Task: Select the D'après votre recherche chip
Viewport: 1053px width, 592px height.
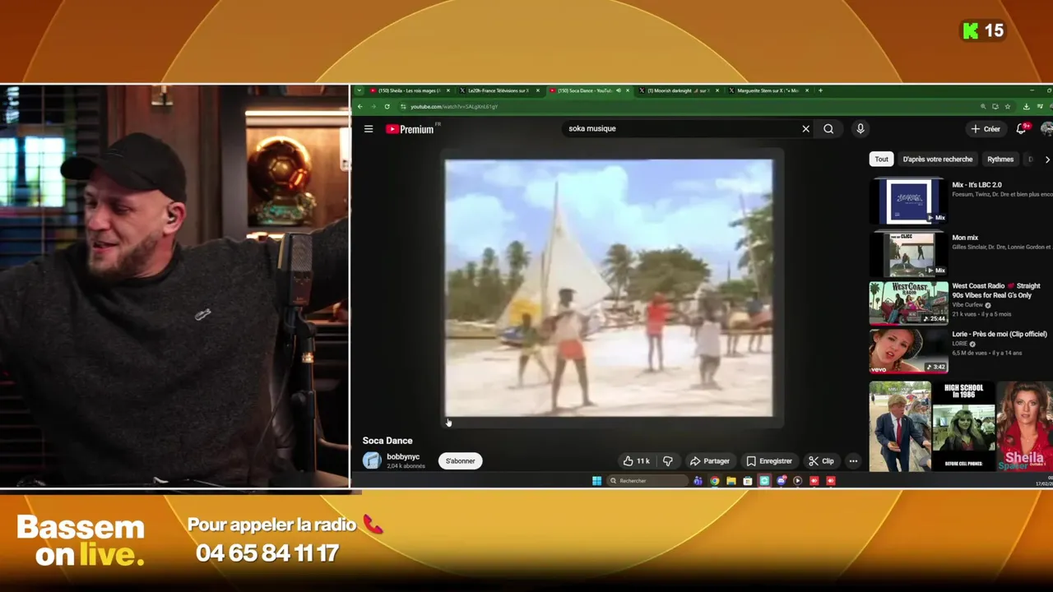Action: click(937, 160)
